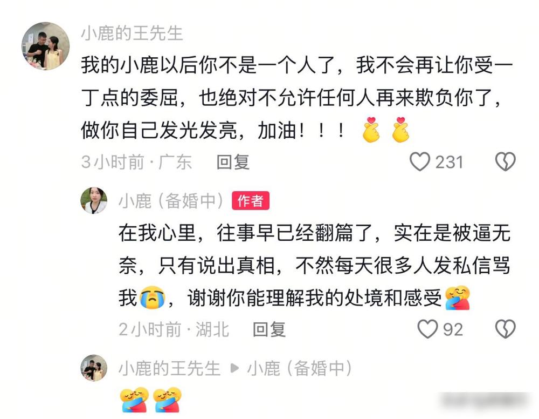Tap the author reply text starting 在我心里
The image size is (539, 419).
coord(315,265)
